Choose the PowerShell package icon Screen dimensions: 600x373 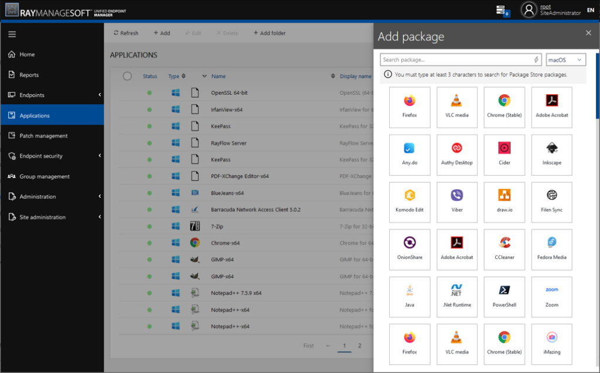coord(504,290)
